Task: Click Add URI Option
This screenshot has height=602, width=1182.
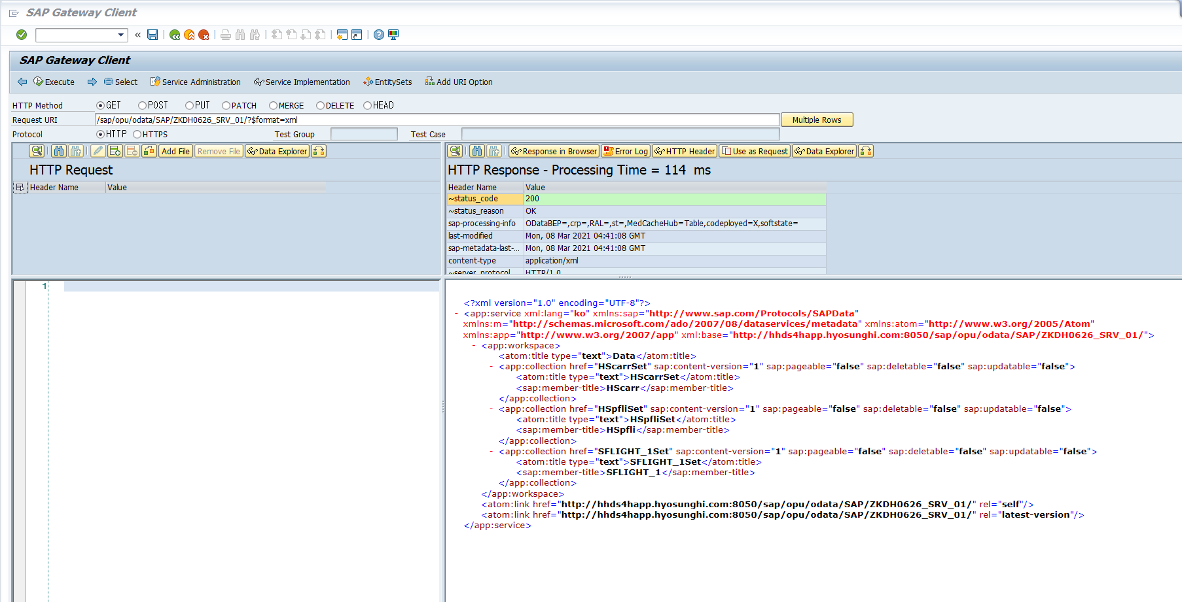Action: coord(459,82)
